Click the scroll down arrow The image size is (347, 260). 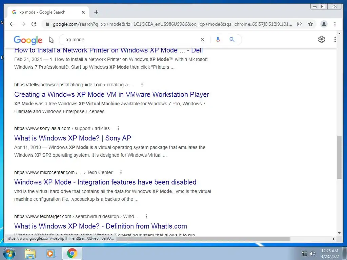click(339, 233)
